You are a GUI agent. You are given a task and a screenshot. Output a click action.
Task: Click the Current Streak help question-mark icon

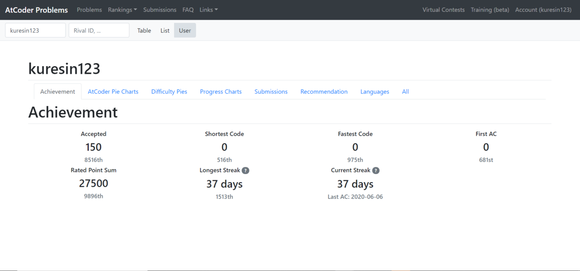pyautogui.click(x=376, y=170)
